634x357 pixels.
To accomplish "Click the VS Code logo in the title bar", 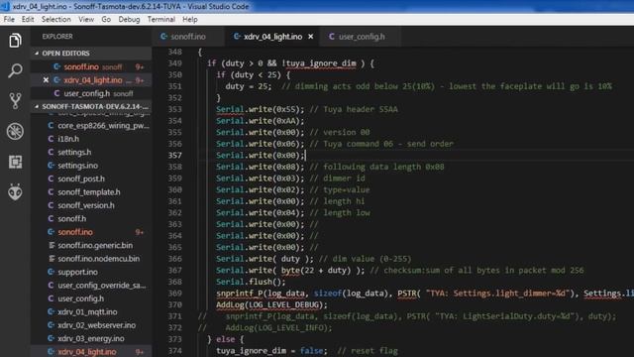I will click(5, 7).
